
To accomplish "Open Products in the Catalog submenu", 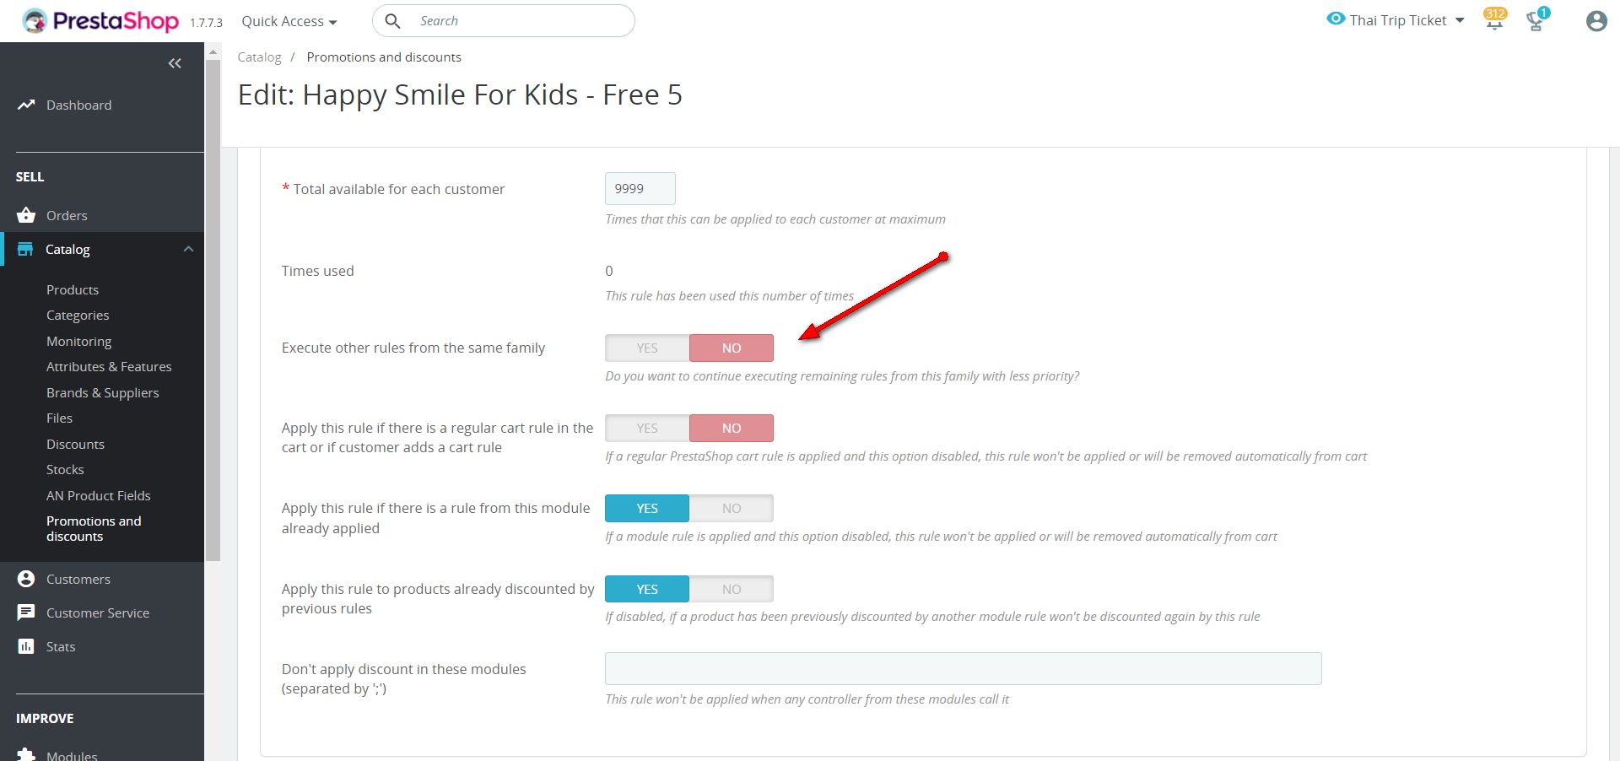I will 73,289.
